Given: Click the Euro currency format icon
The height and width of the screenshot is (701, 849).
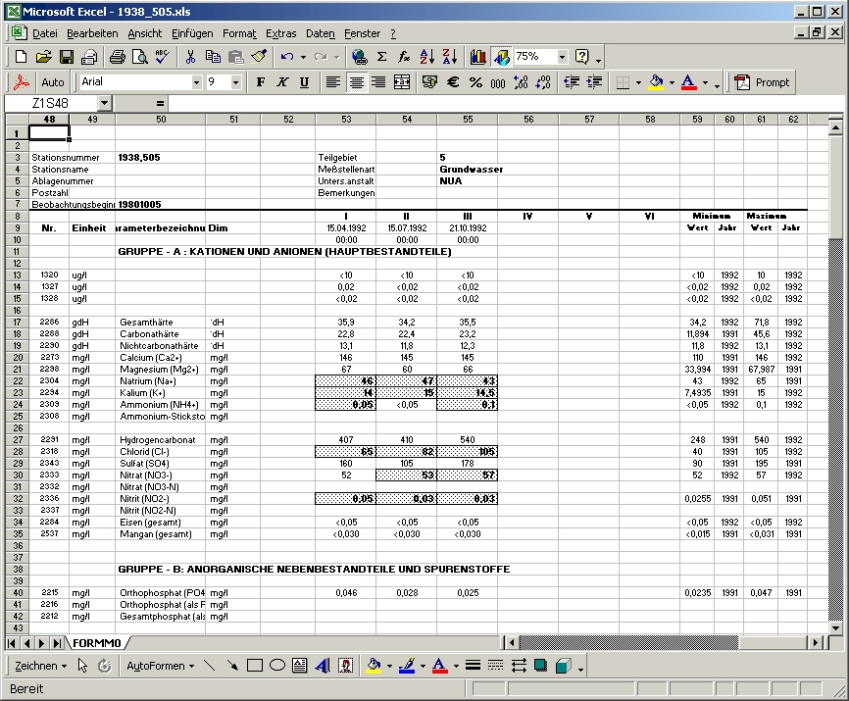Looking at the screenshot, I should click(x=454, y=82).
